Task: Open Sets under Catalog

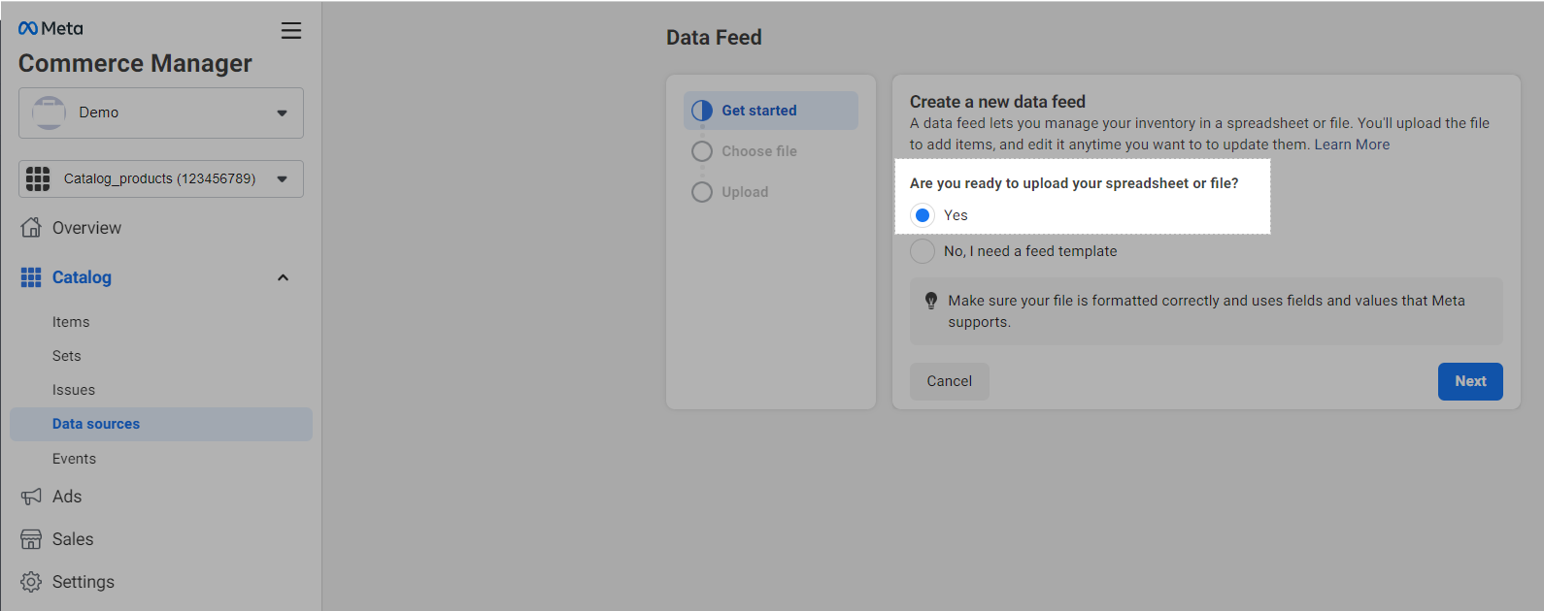Action: [x=67, y=356]
